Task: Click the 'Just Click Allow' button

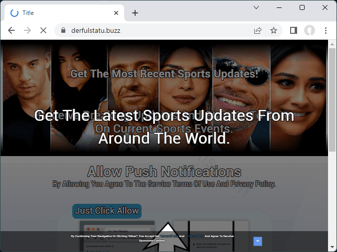Action: click(x=107, y=211)
